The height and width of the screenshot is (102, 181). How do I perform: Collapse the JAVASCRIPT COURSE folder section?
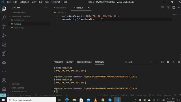click(20, 16)
